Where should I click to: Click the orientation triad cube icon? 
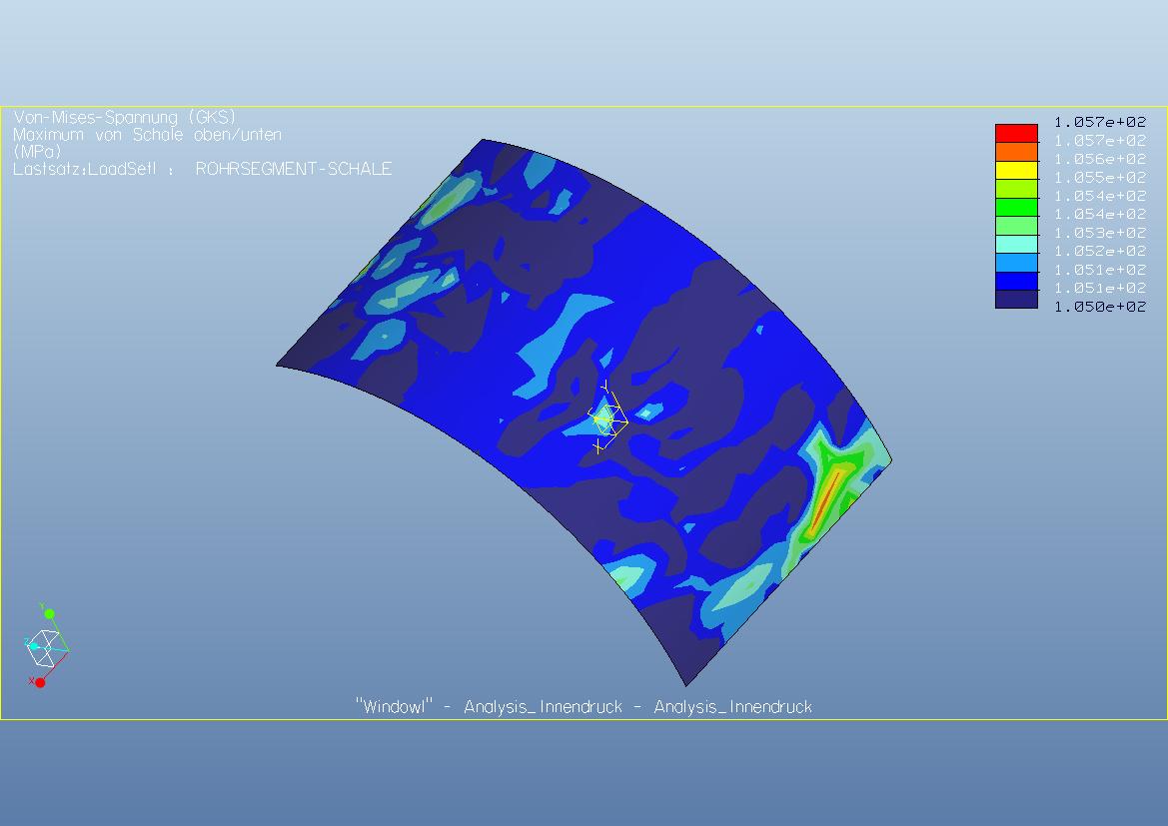click(44, 648)
